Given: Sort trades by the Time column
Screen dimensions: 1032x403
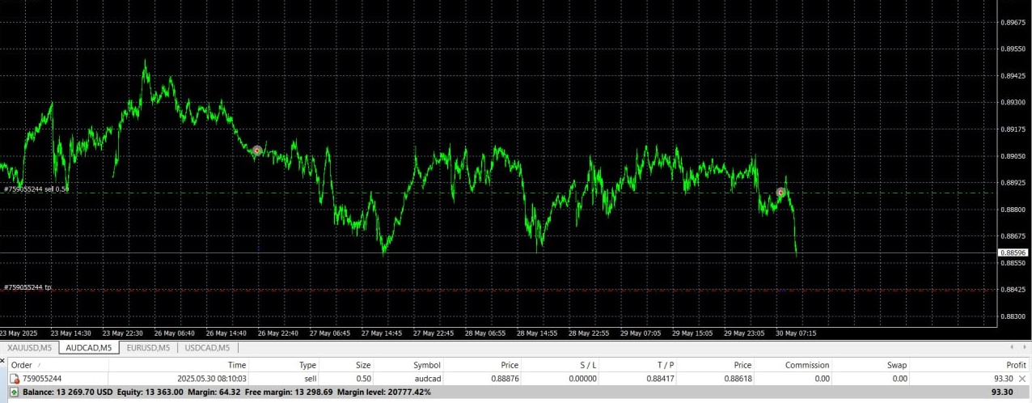Looking at the screenshot, I should [x=236, y=365].
